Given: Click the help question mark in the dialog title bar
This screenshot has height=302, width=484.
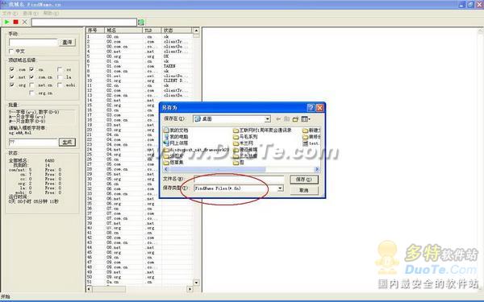Looking at the screenshot, I should 311,108.
